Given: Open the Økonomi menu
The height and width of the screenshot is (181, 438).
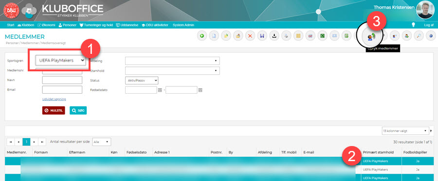Looking at the screenshot, I should tap(46, 25).
